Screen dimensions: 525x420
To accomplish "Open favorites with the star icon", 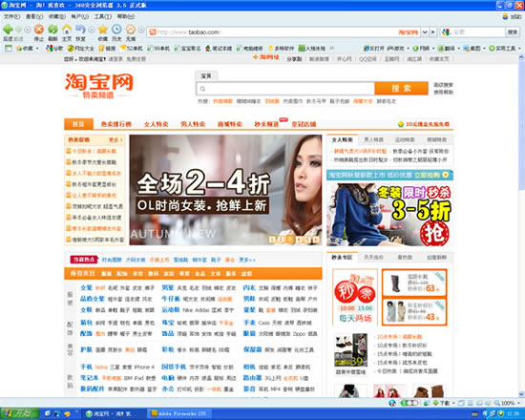I will click(103, 30).
